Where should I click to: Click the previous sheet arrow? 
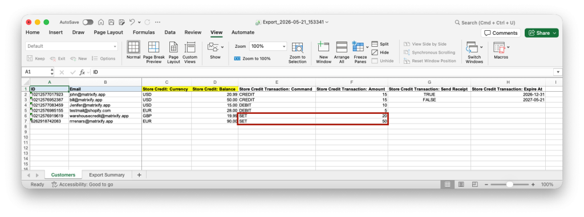(x=29, y=175)
